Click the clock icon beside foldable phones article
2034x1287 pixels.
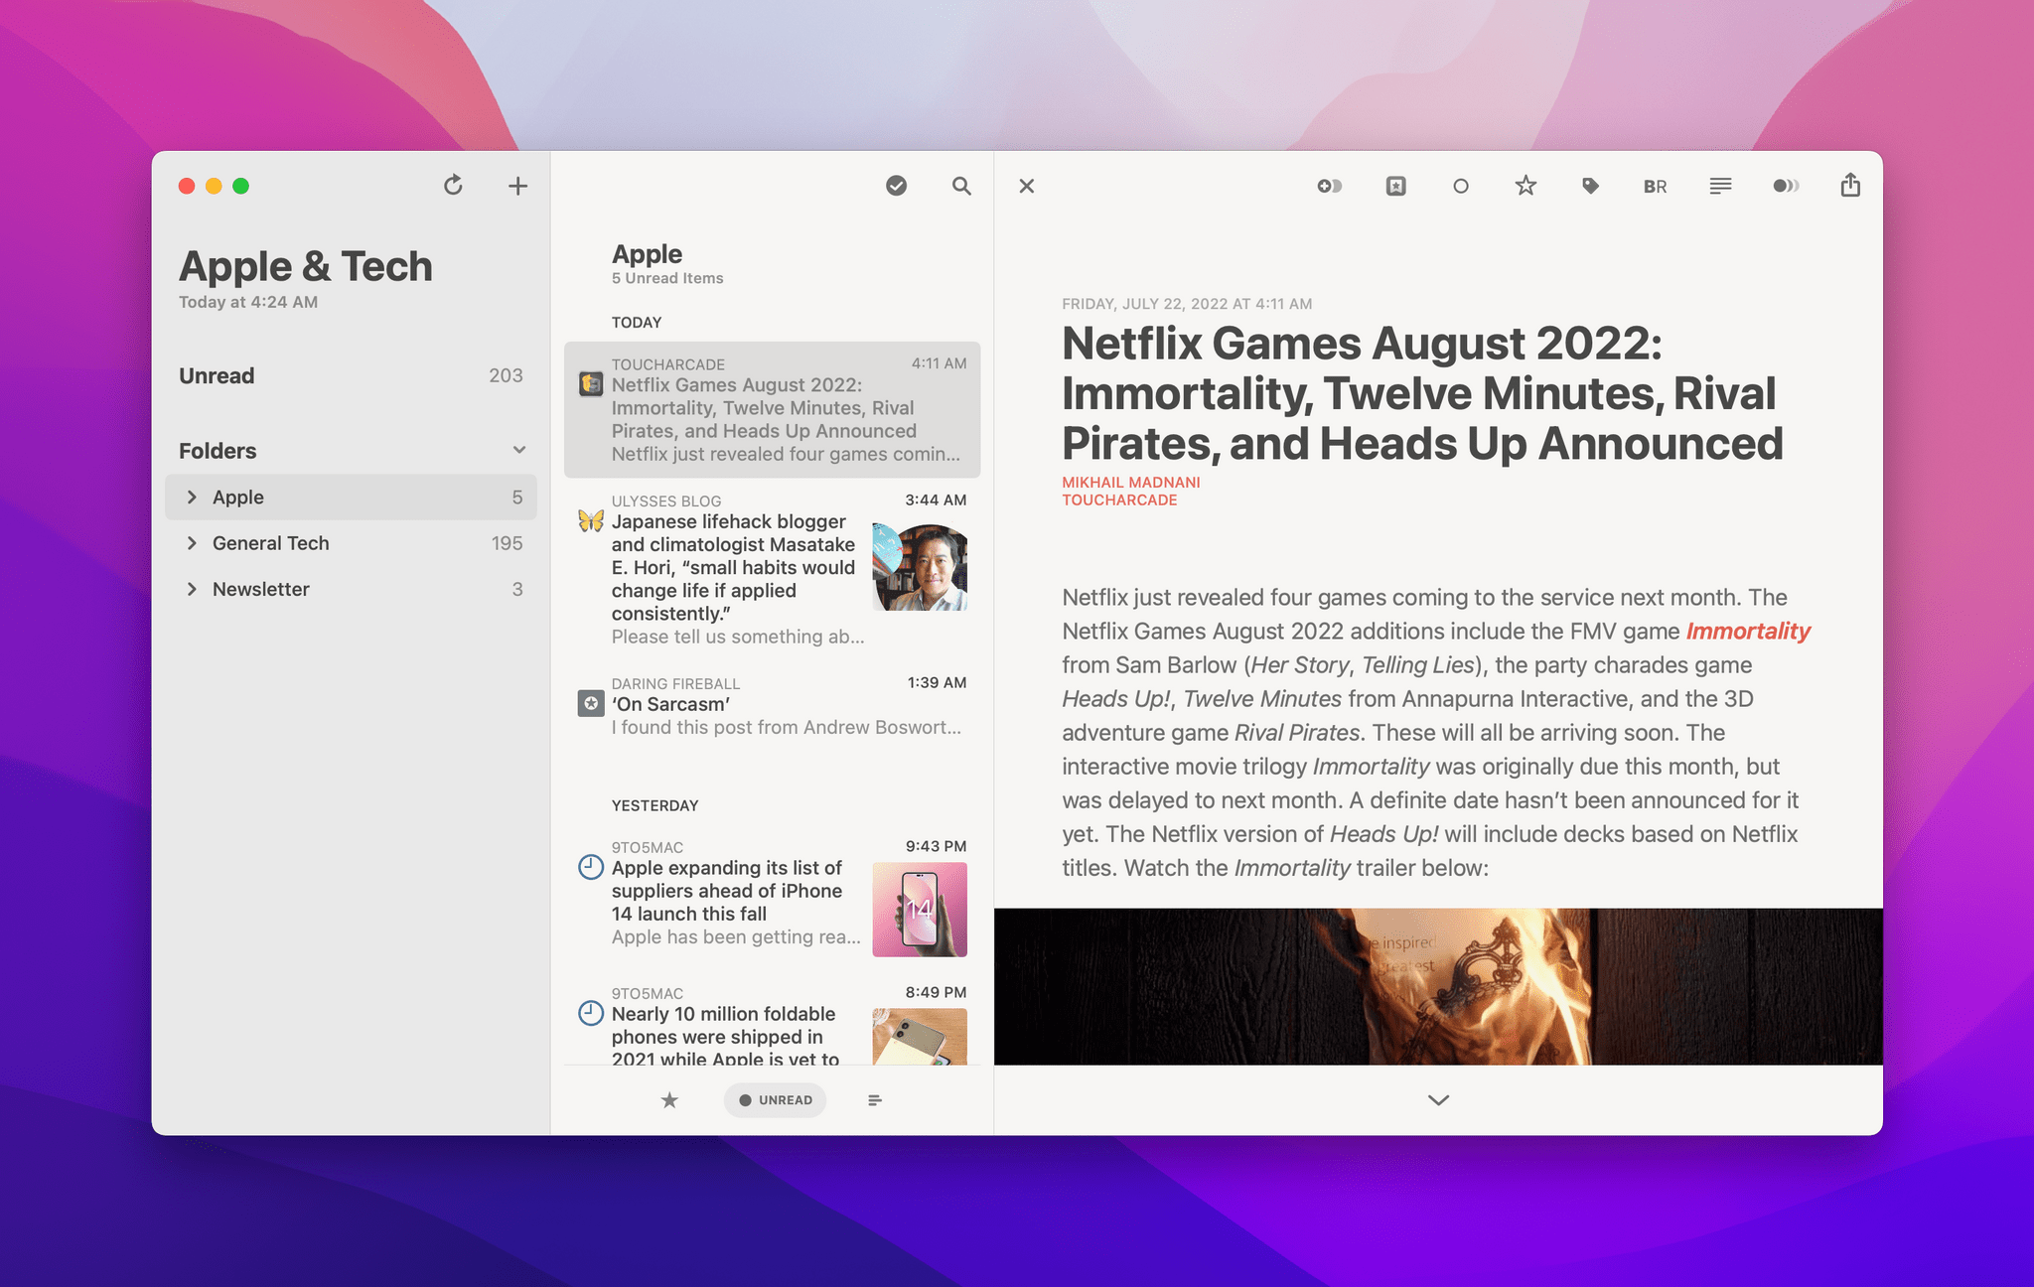pyautogui.click(x=591, y=1013)
